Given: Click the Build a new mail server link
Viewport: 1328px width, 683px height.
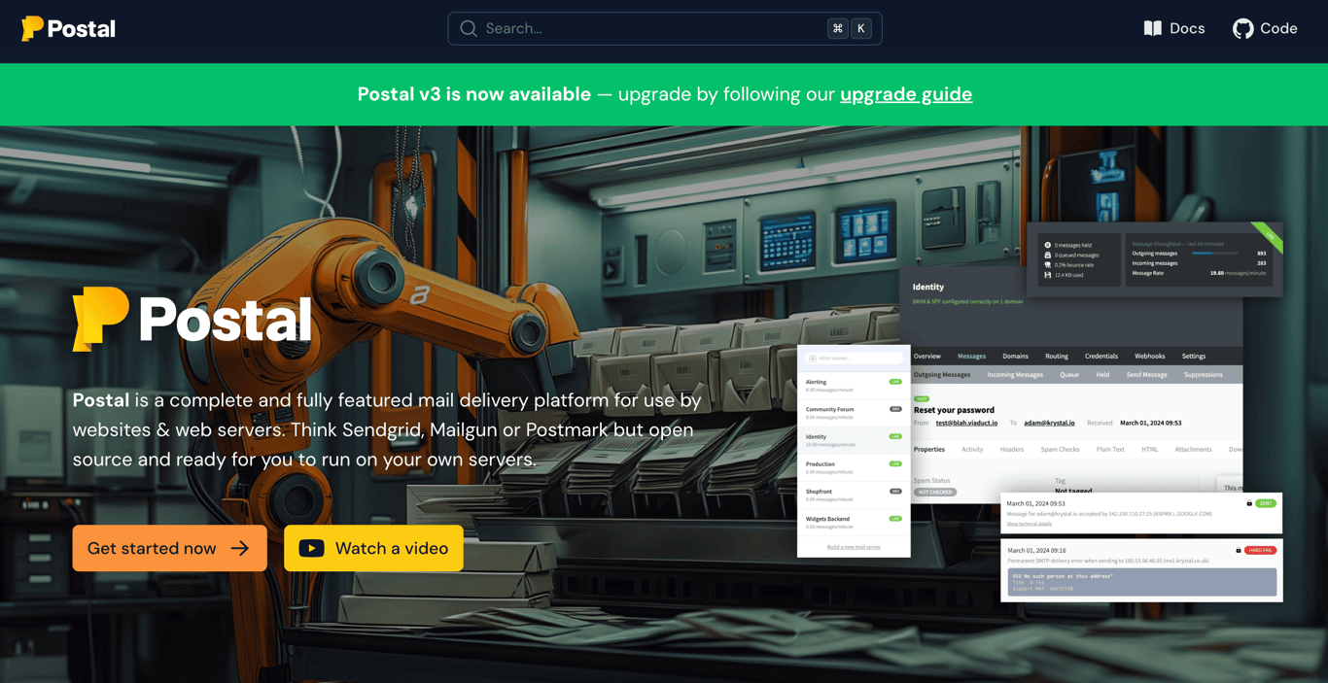Looking at the screenshot, I should 853,547.
